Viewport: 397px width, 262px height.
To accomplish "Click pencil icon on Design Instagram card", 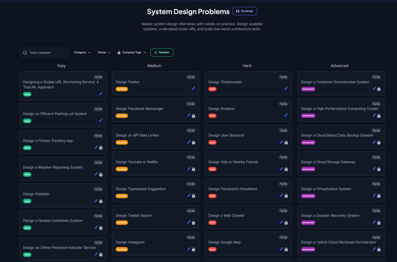I will coord(189,249).
